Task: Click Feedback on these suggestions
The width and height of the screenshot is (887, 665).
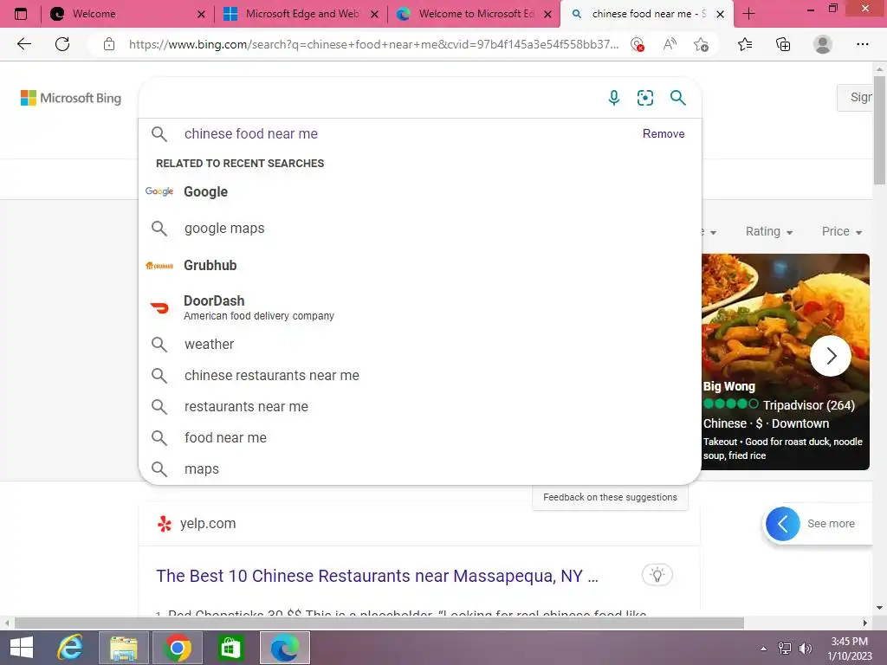Action: (x=610, y=497)
